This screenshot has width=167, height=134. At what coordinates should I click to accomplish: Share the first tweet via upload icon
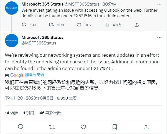point(137,25)
